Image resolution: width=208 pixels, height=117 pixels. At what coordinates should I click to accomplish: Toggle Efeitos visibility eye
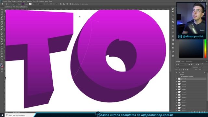click(x=180, y=75)
